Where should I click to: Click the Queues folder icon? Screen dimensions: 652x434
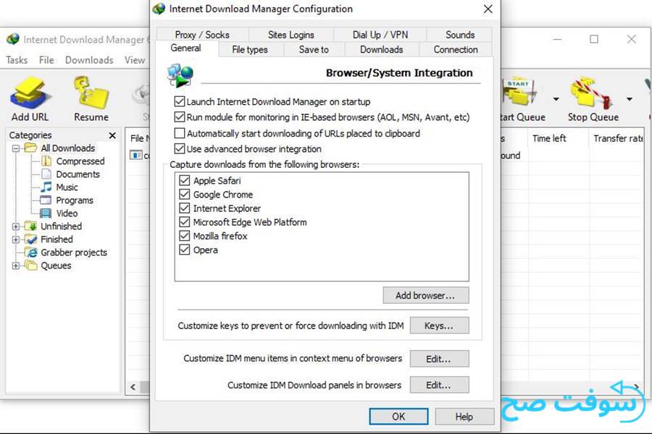(x=31, y=265)
